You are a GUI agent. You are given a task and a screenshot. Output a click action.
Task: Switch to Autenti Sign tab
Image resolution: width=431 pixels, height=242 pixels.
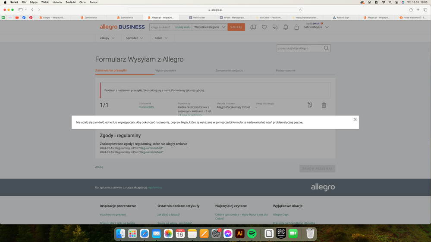341,18
